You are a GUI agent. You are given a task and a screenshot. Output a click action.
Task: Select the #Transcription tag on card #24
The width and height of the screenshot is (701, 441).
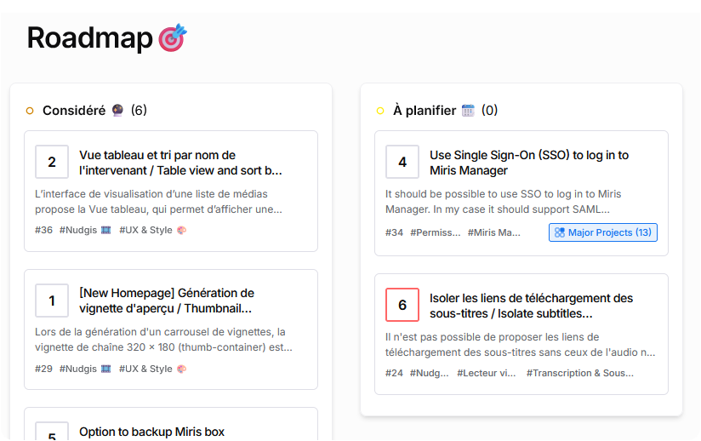click(579, 373)
